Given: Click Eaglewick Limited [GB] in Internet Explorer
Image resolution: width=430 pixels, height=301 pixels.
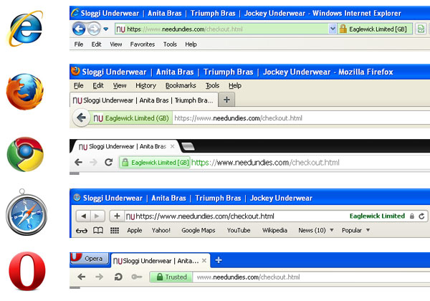Looking at the screenshot, I should 378,29.
